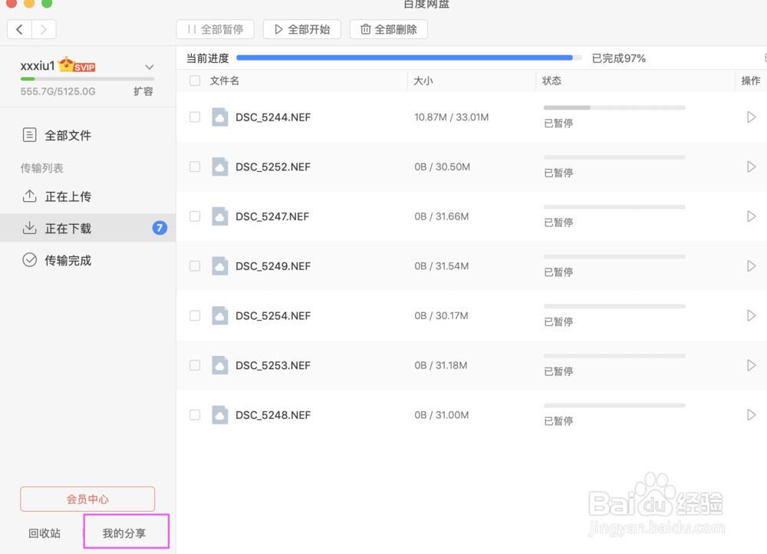Viewport: 767px width, 554px height.
Task: Resume download of DSC_5252.NEF
Action: [x=752, y=167]
